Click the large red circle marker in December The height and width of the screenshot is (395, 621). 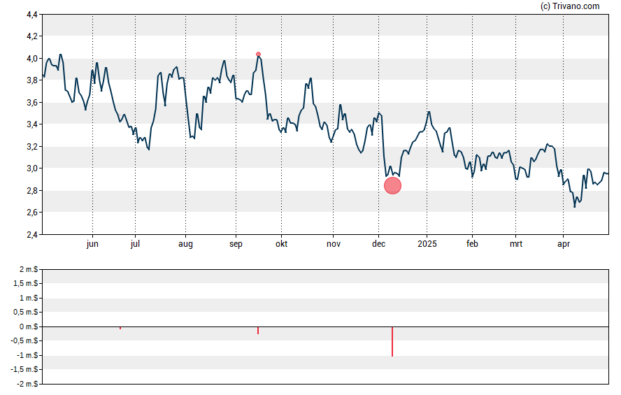point(392,186)
